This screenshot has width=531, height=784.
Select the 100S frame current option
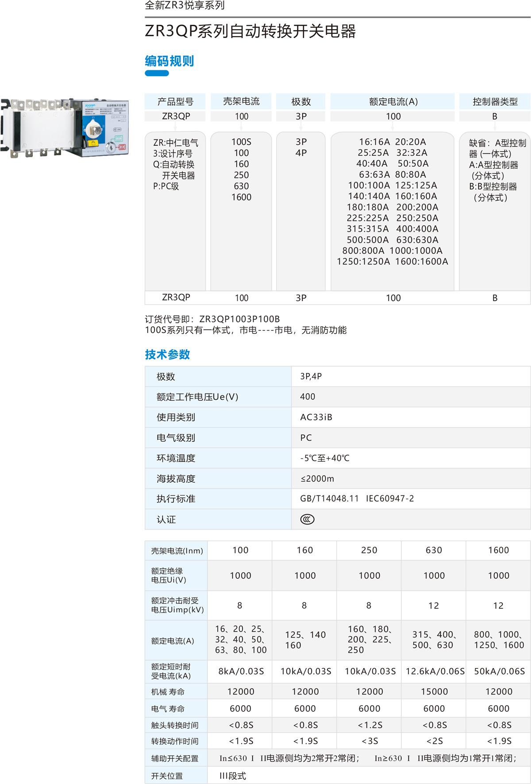(241, 142)
